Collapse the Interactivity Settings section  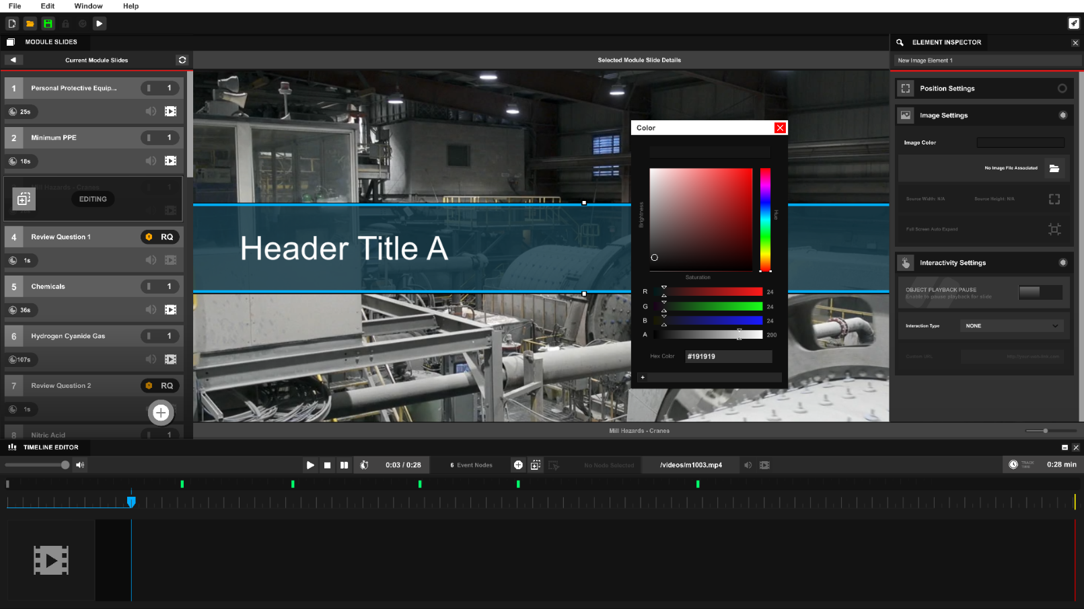click(1062, 263)
